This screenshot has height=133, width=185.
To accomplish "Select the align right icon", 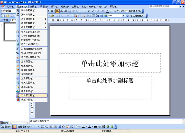I will click(x=66, y=11).
